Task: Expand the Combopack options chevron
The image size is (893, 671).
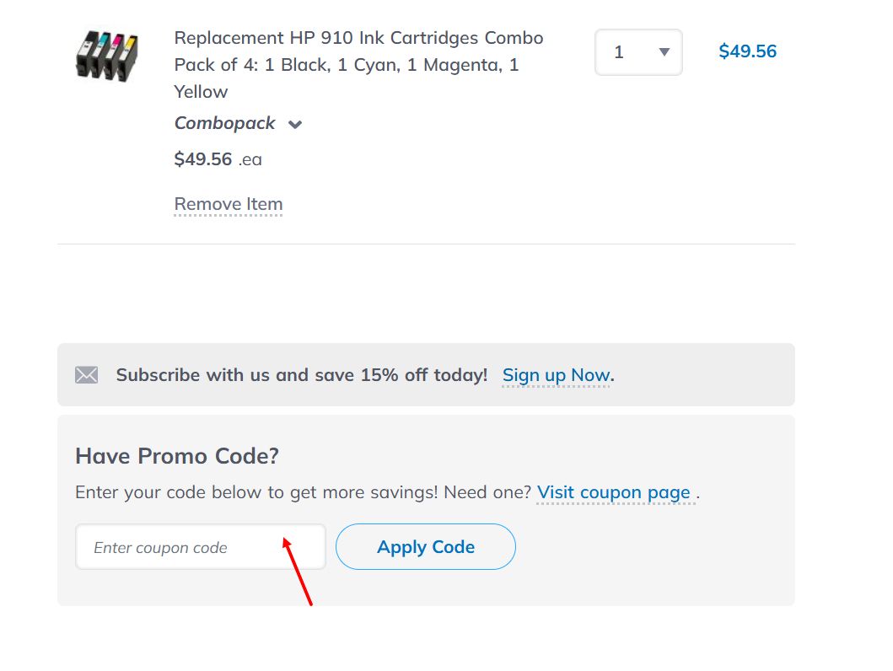Action: (x=294, y=124)
